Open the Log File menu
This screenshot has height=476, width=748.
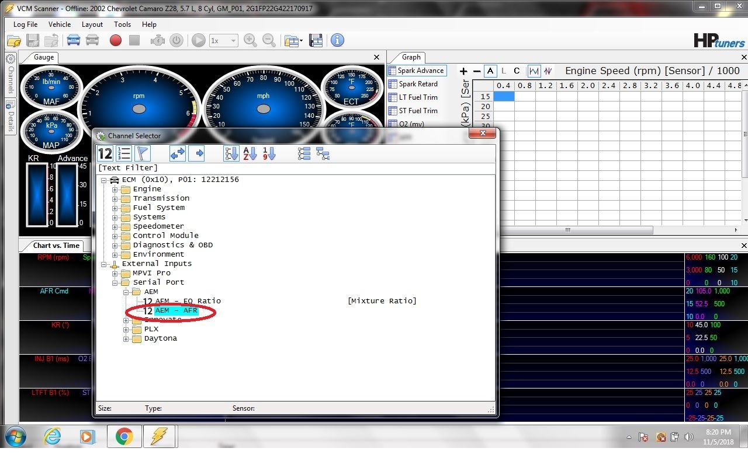coord(26,24)
